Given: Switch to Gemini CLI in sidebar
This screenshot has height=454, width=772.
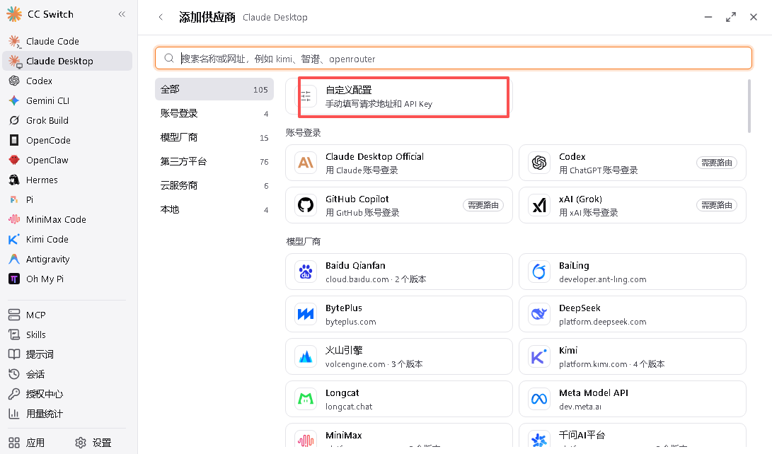Looking at the screenshot, I should point(67,100).
